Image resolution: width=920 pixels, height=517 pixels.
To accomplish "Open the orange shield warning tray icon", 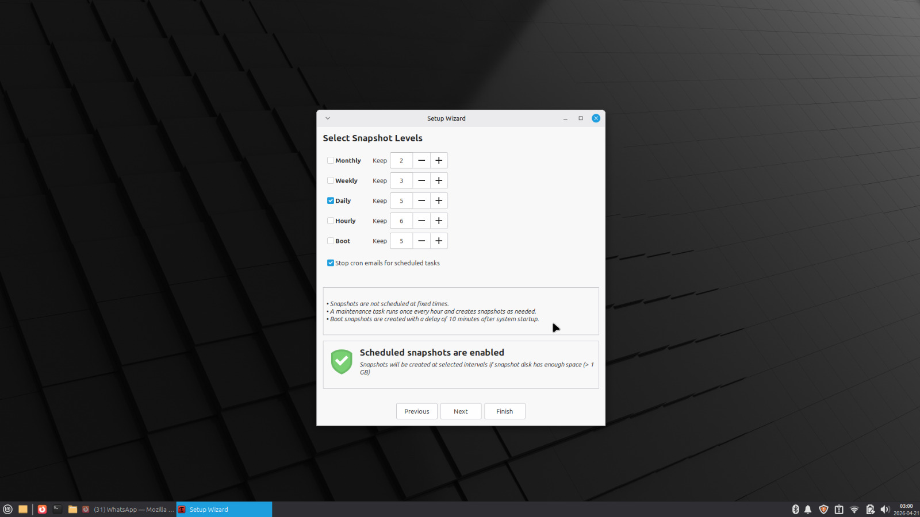I will click(823, 510).
